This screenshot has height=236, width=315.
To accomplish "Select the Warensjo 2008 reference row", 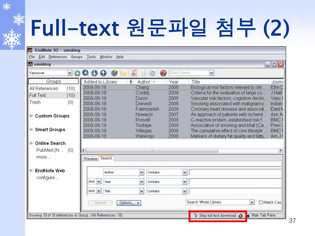I will (x=182, y=136).
